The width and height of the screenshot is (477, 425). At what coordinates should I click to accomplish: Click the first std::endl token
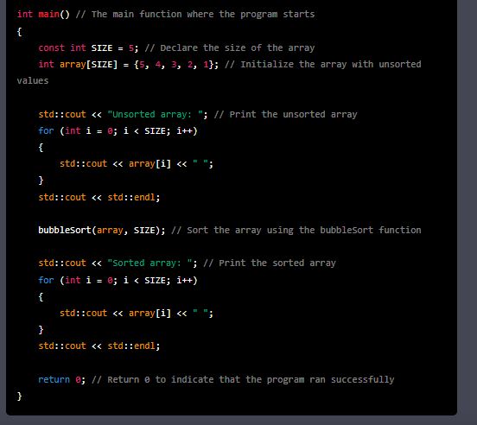point(131,197)
